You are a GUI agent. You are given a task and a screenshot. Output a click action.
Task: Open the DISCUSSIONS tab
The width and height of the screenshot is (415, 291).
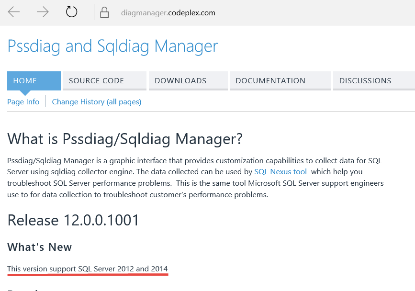[x=373, y=80]
